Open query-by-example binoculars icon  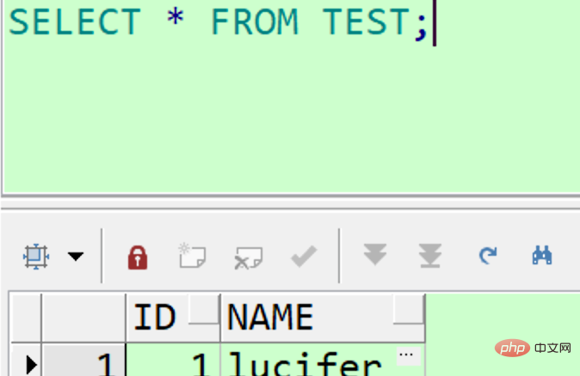click(542, 255)
